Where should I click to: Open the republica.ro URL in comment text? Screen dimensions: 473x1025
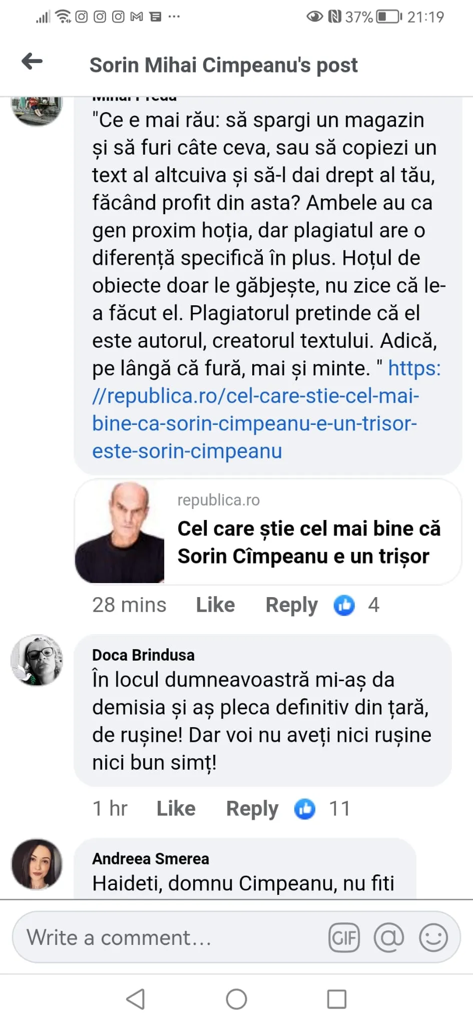(255, 410)
